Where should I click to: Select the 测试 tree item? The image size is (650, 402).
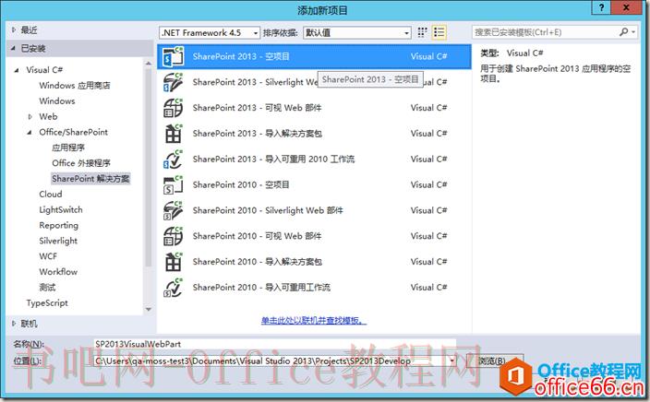click(x=47, y=288)
